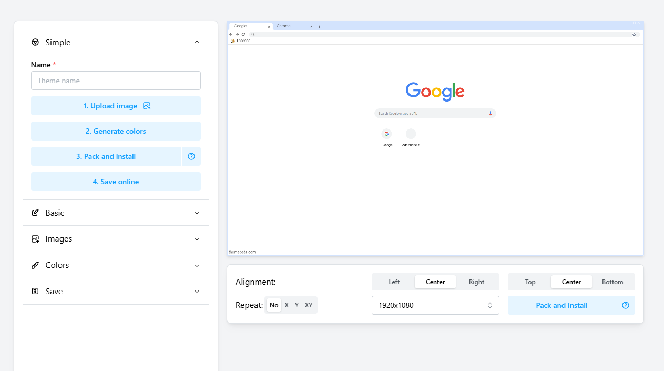
Task: Click the Themes bookmark in preview
Action: (241, 41)
